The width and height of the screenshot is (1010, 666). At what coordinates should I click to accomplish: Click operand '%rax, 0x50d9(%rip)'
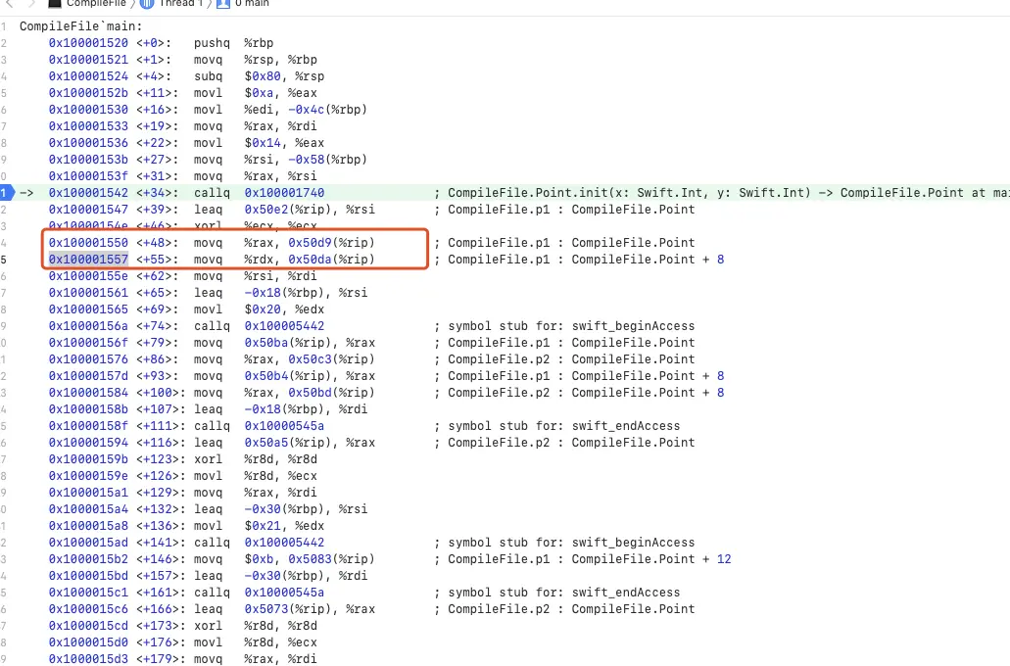click(310, 243)
